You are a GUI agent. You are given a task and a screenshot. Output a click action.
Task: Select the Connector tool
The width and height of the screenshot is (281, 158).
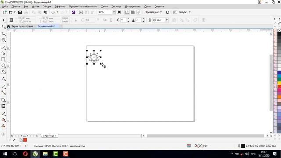point(4,93)
